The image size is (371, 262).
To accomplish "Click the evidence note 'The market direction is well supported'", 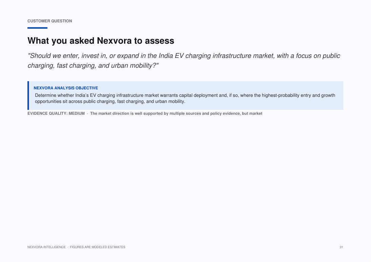I will [176, 113].
